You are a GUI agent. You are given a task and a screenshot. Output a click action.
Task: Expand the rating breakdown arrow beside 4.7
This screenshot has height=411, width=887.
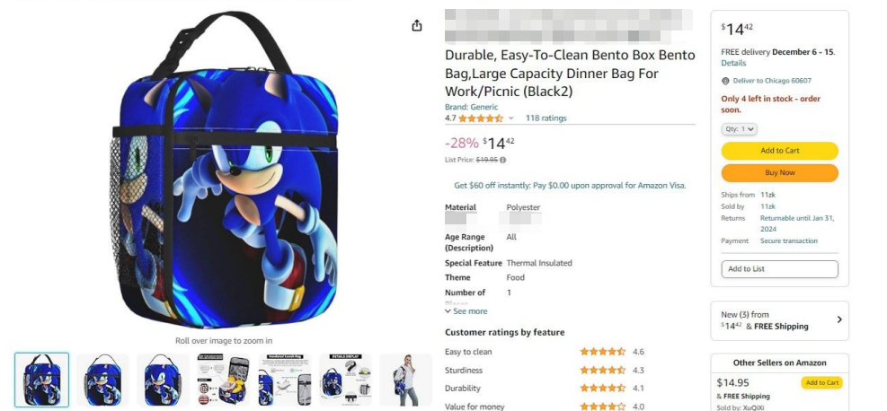(x=510, y=118)
